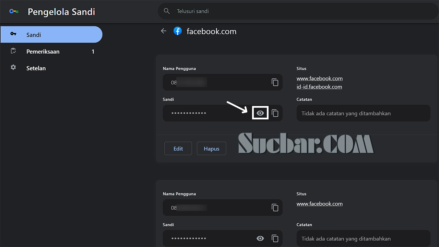Show password in second Facebook entry
The height and width of the screenshot is (247, 439).
coord(260,238)
